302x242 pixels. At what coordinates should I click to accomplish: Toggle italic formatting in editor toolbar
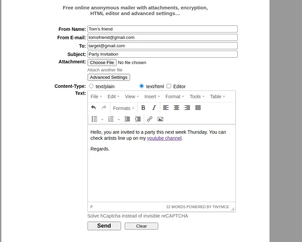click(154, 108)
